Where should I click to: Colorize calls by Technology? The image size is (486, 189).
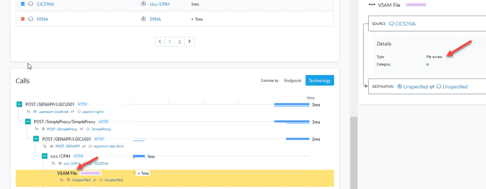pos(319,80)
